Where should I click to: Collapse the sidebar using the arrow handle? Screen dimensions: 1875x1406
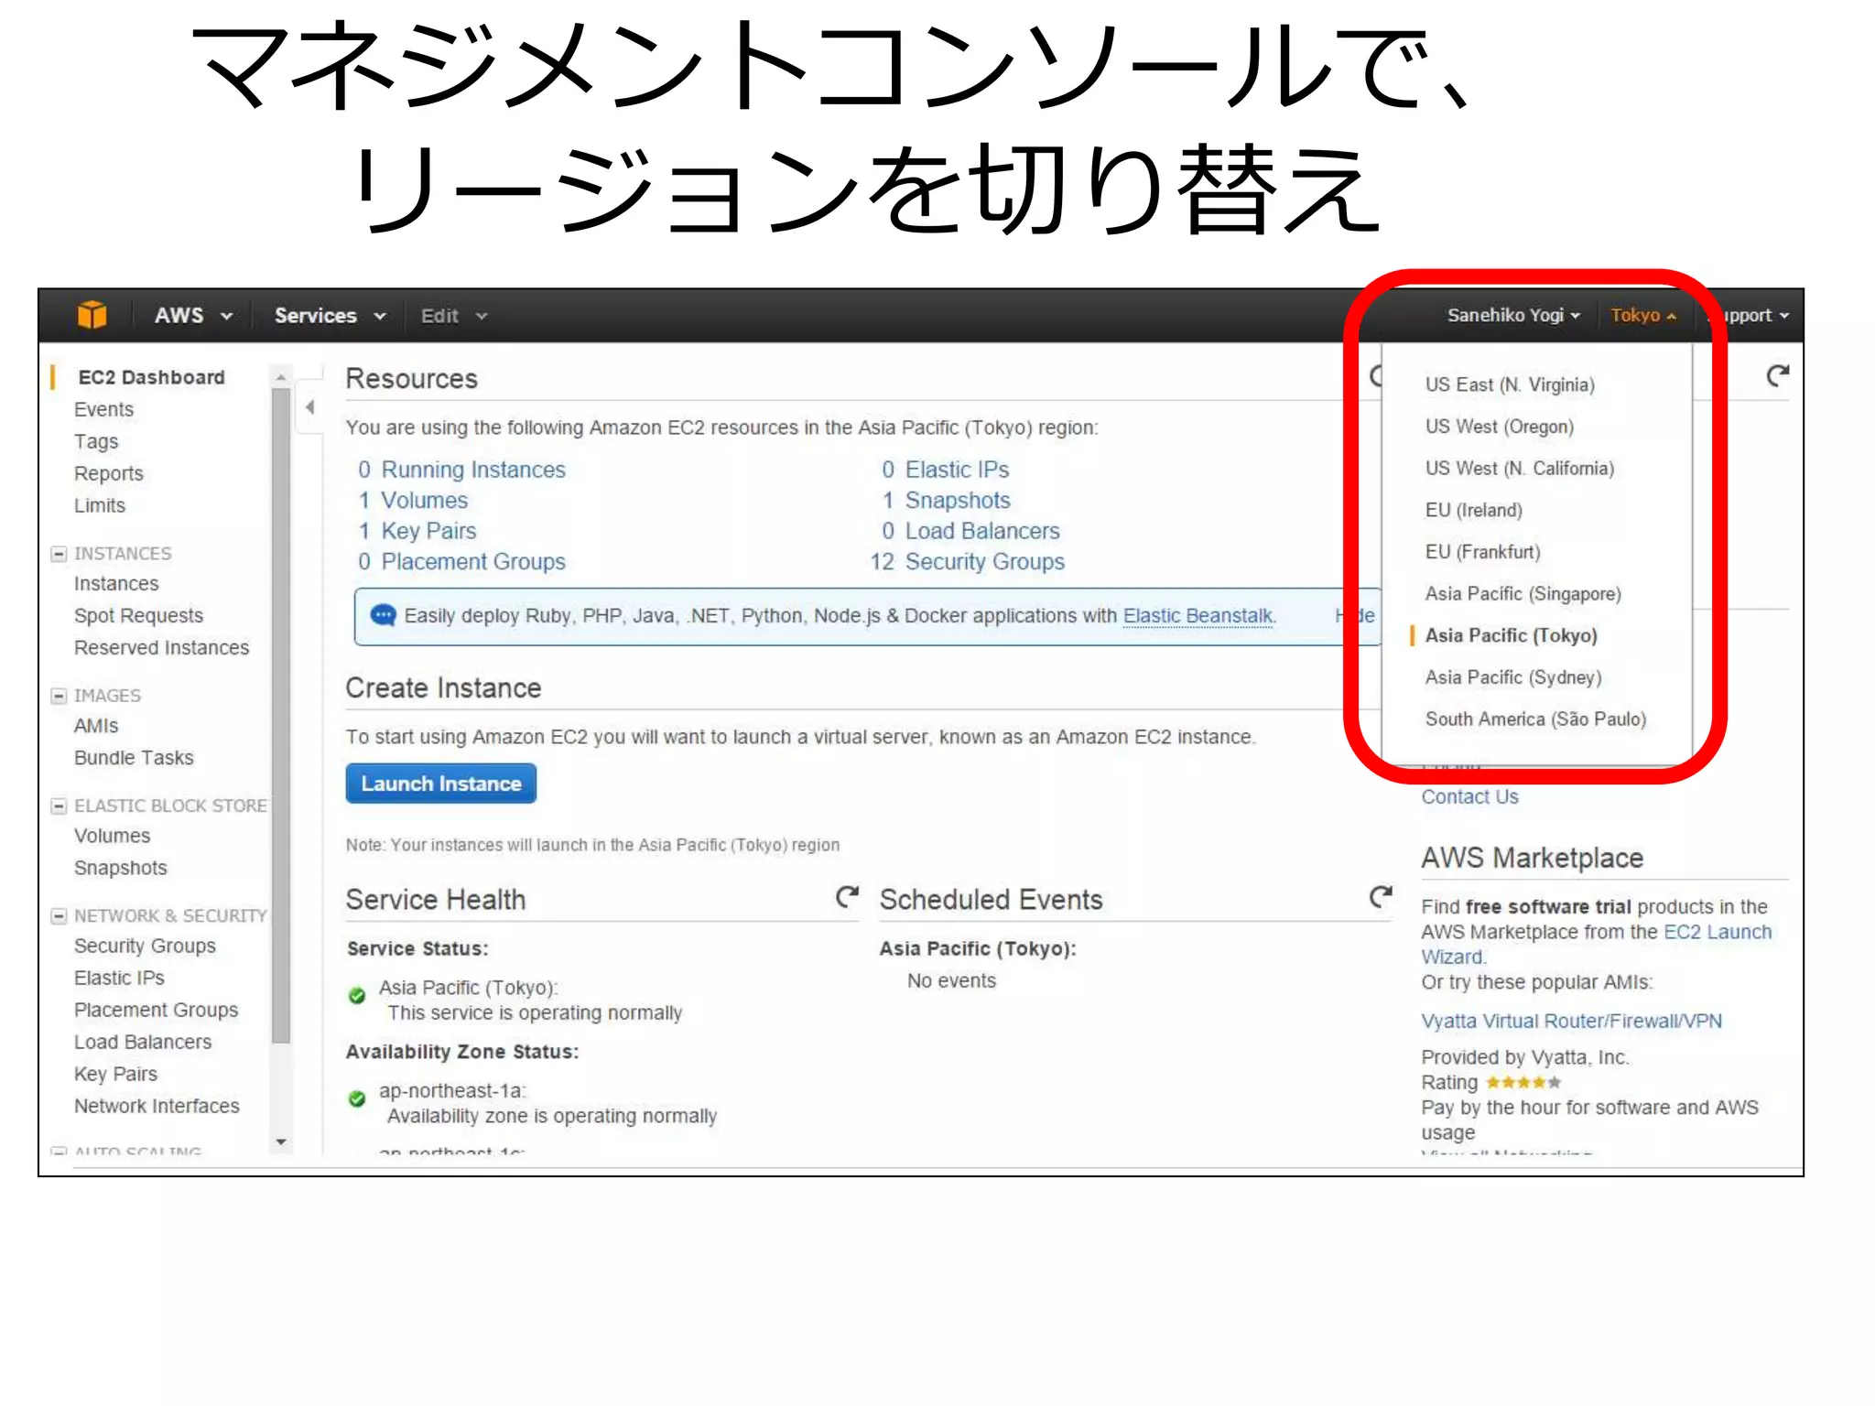pos(309,407)
